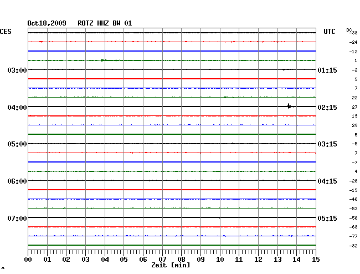Pick the 05 minute axis tick label

click(x=124, y=260)
